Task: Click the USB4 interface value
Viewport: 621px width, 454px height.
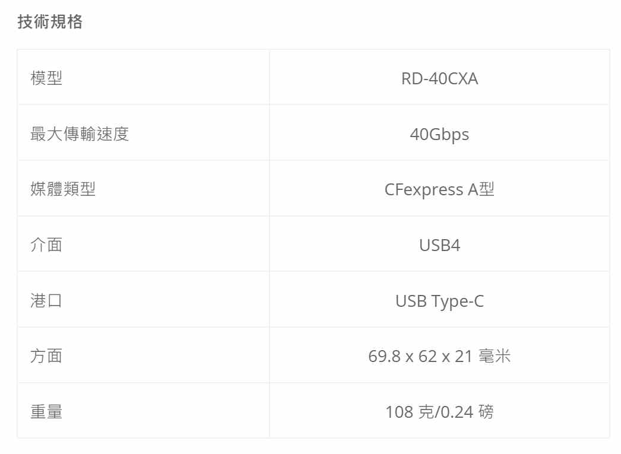Action: coord(439,245)
